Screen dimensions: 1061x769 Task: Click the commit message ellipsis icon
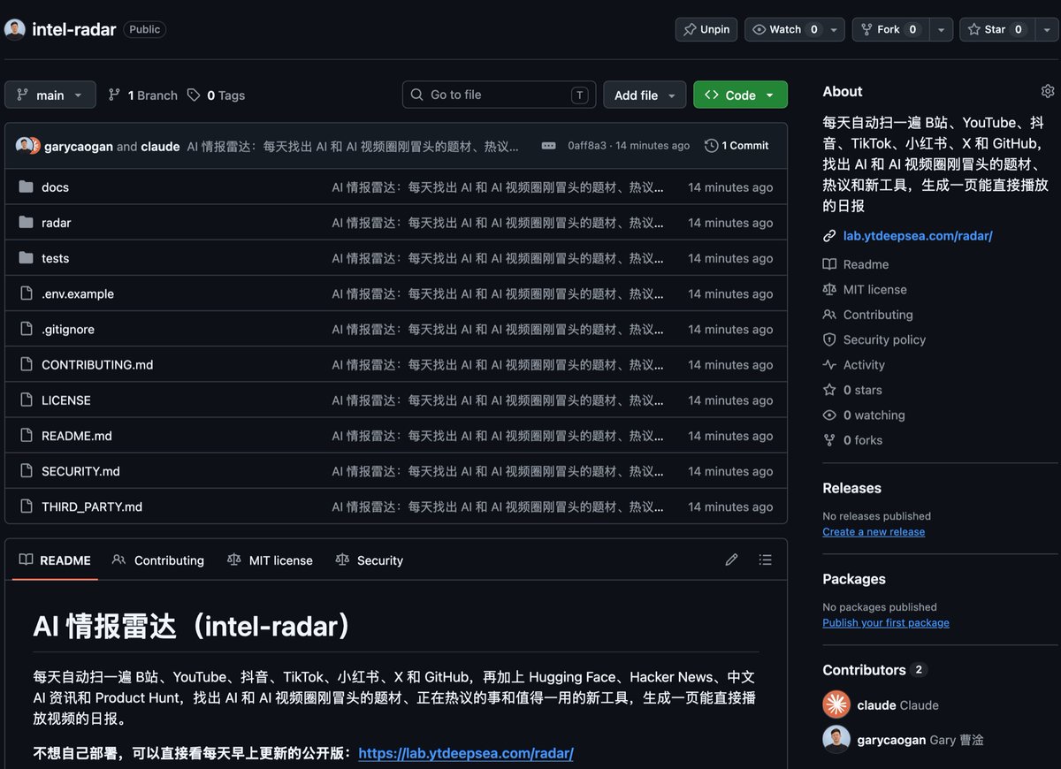(x=548, y=146)
